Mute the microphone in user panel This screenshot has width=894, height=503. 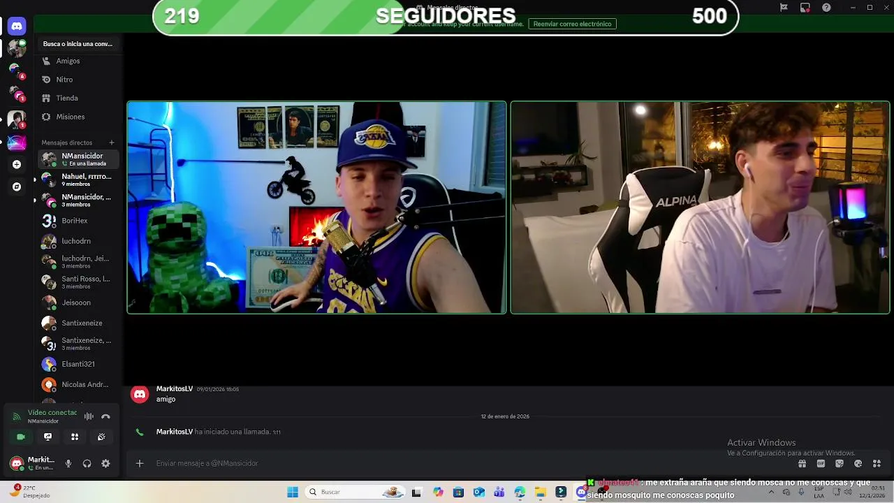(68, 463)
